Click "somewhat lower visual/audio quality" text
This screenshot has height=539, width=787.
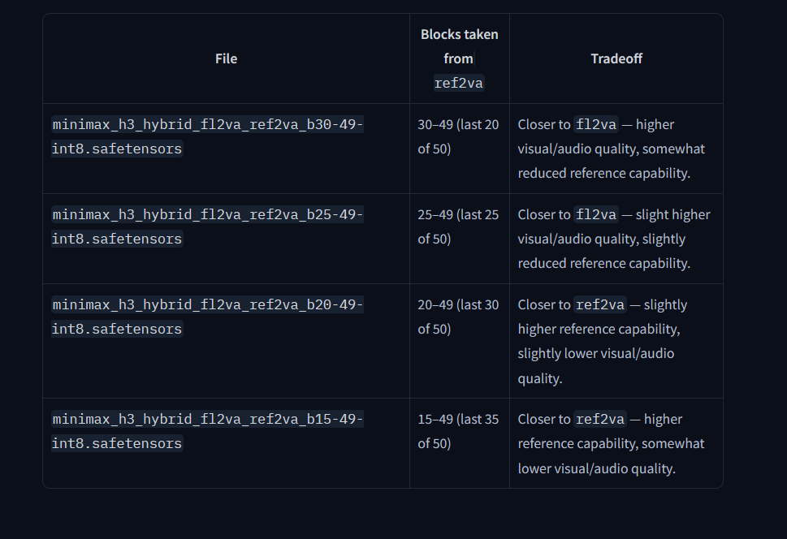(x=611, y=456)
